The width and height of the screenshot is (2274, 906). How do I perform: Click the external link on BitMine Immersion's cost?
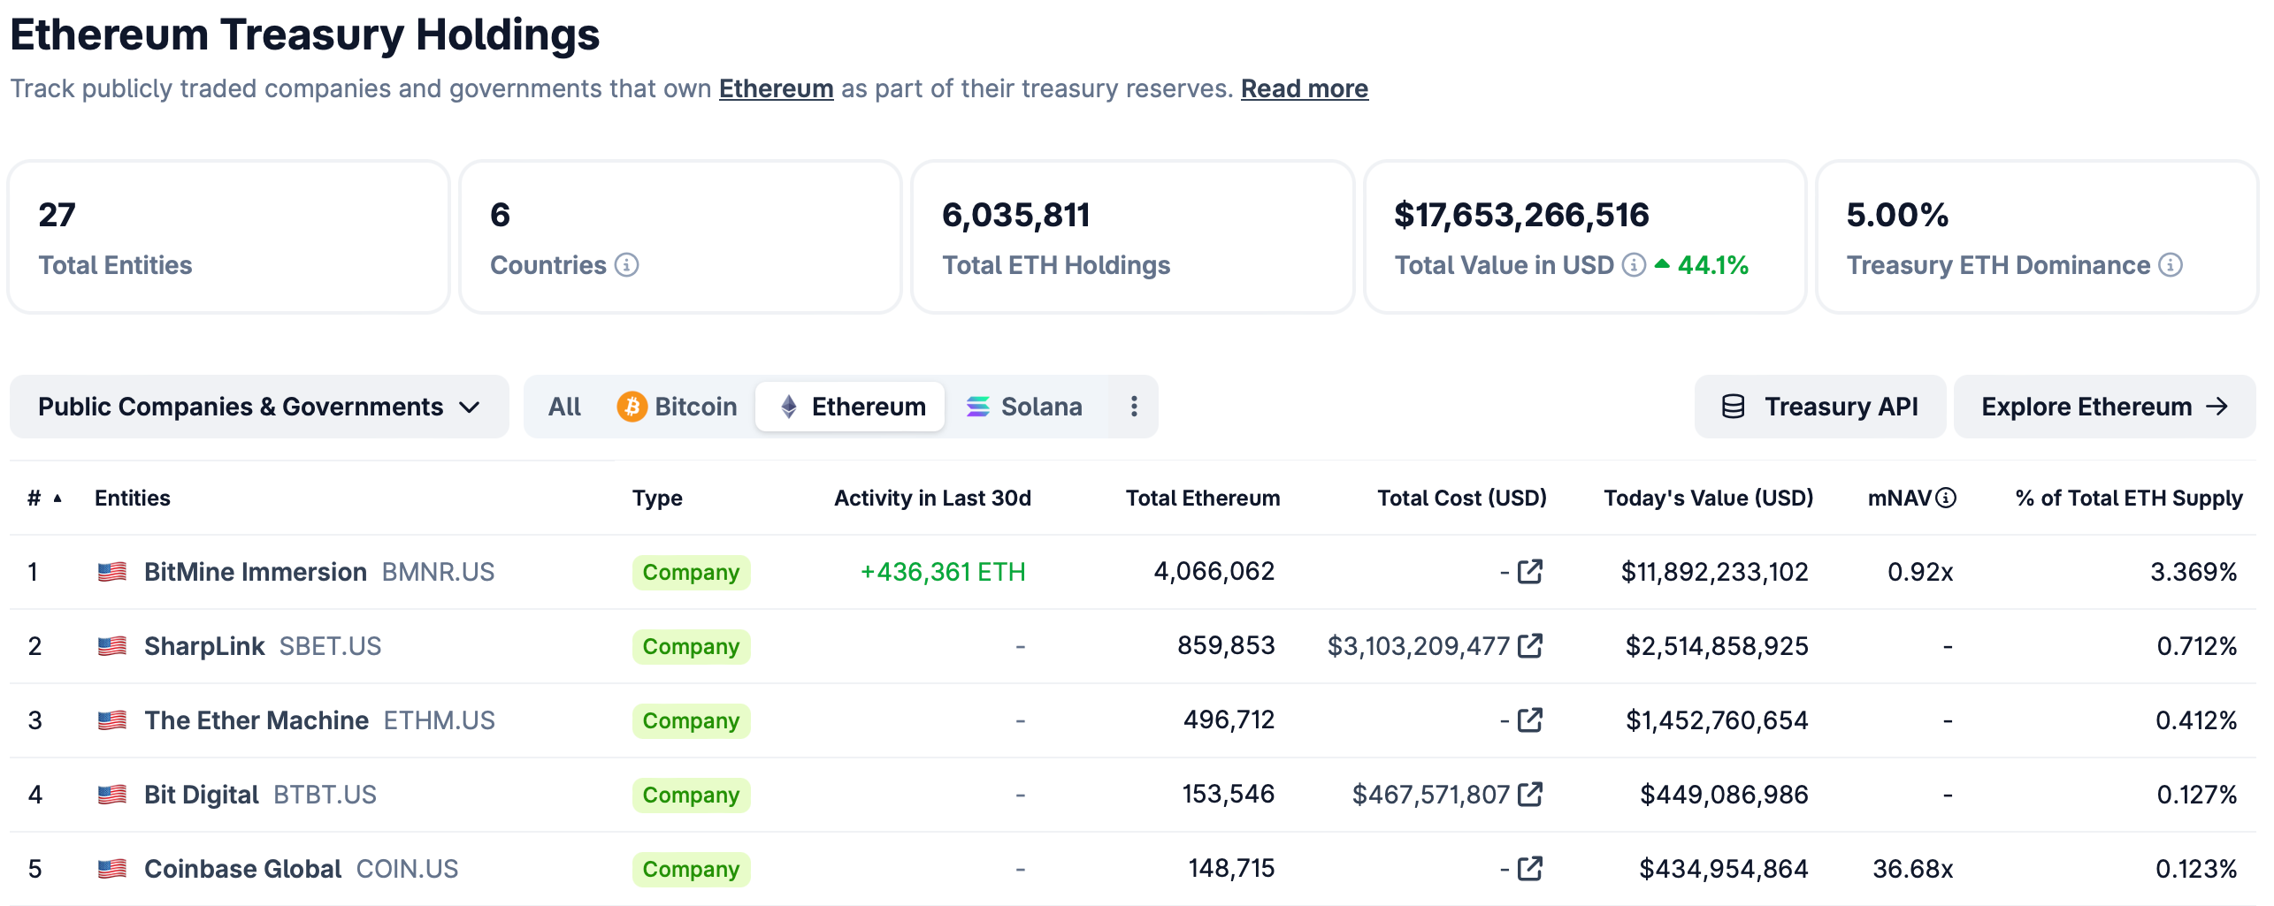(x=1528, y=571)
